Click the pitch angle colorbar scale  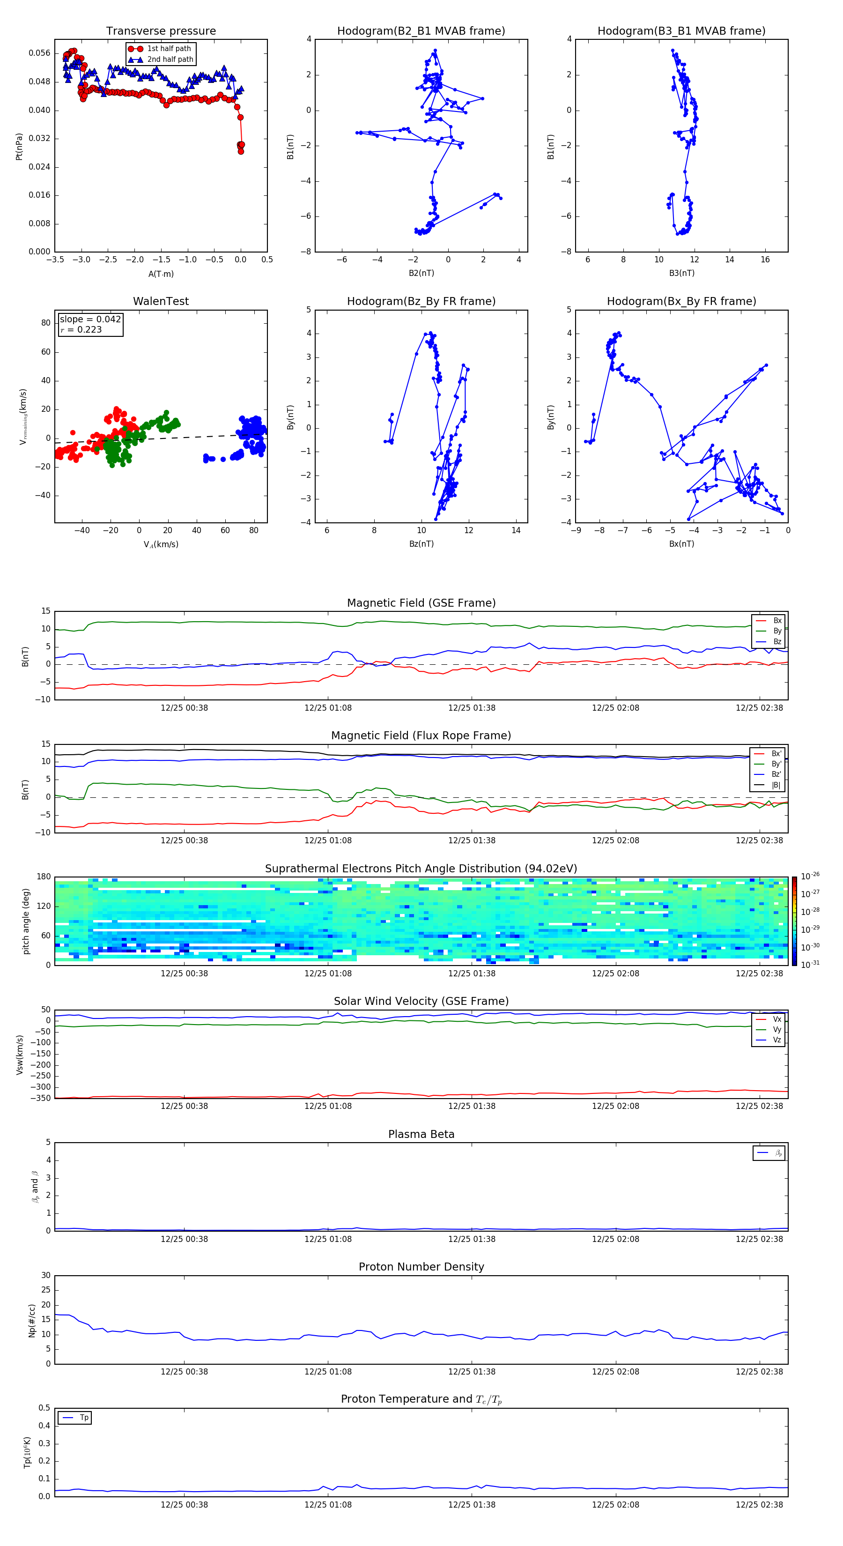[x=794, y=921]
